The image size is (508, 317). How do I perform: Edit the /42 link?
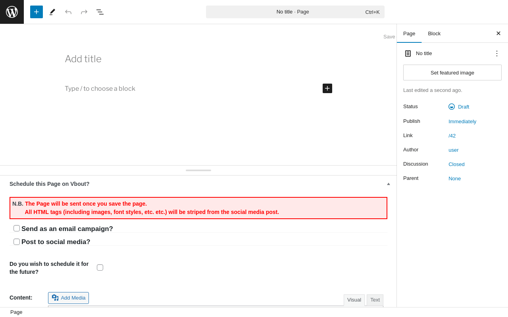pos(452,136)
